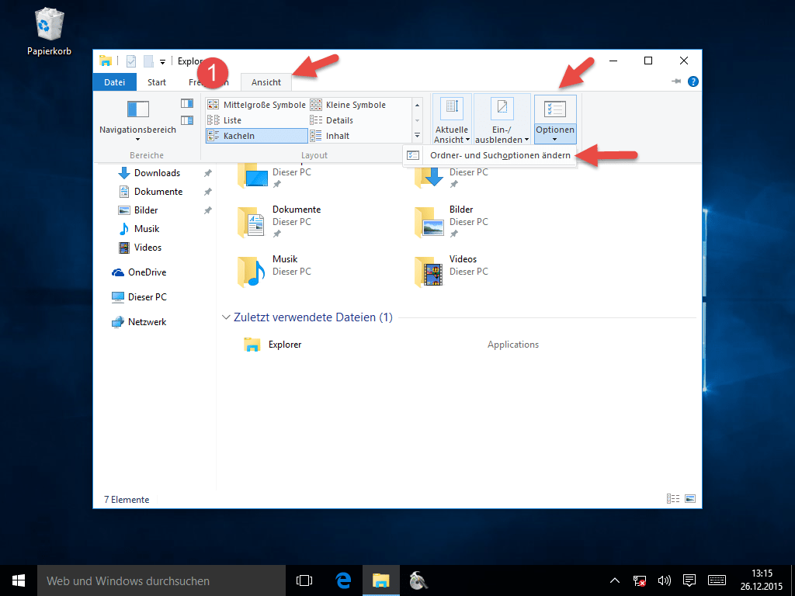Image resolution: width=795 pixels, height=596 pixels.
Task: Open the Datei tab
Action: [114, 82]
